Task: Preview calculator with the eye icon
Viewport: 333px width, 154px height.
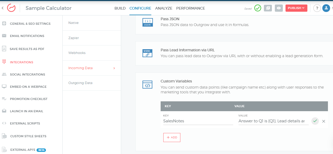Action: (x=279, y=8)
